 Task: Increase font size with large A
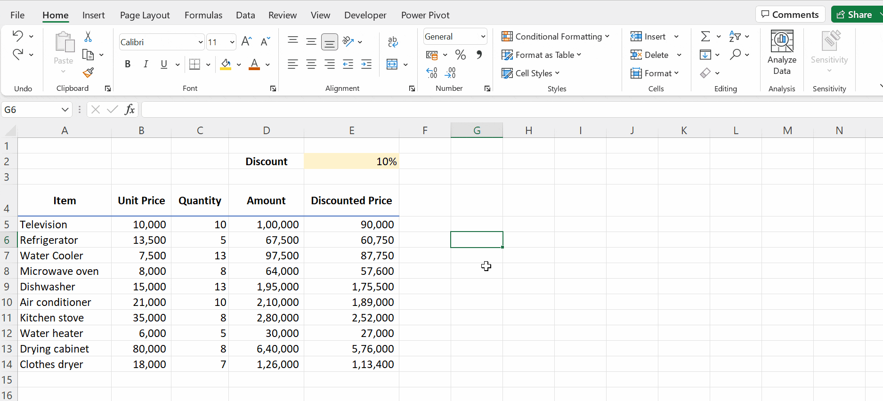[246, 41]
